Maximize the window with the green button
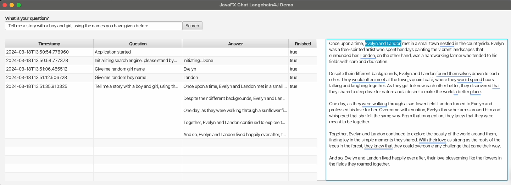Image resolution: width=511 pixels, height=185 pixels. (x=19, y=5)
